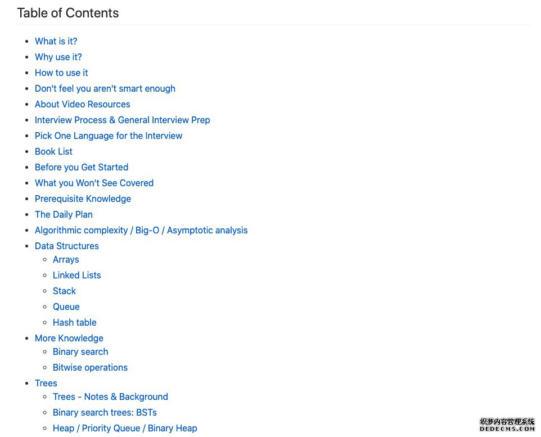Viewport: 541px width, 437px height.
Task: Click the "Why use it?" link
Action: [58, 57]
